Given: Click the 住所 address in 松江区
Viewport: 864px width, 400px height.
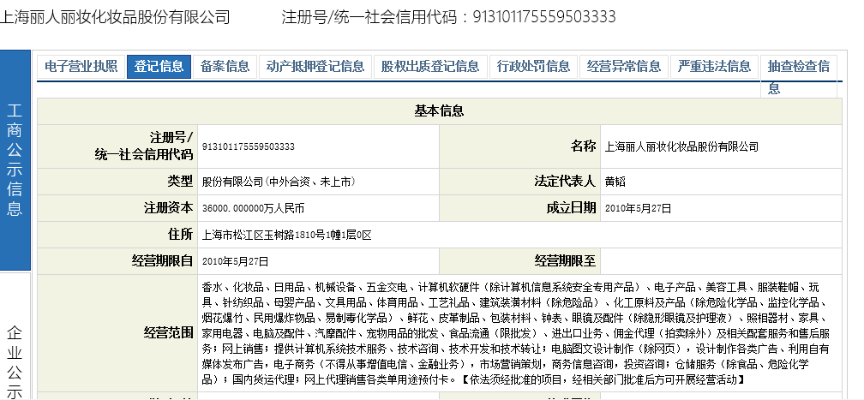Looking at the screenshot, I should click(286, 235).
